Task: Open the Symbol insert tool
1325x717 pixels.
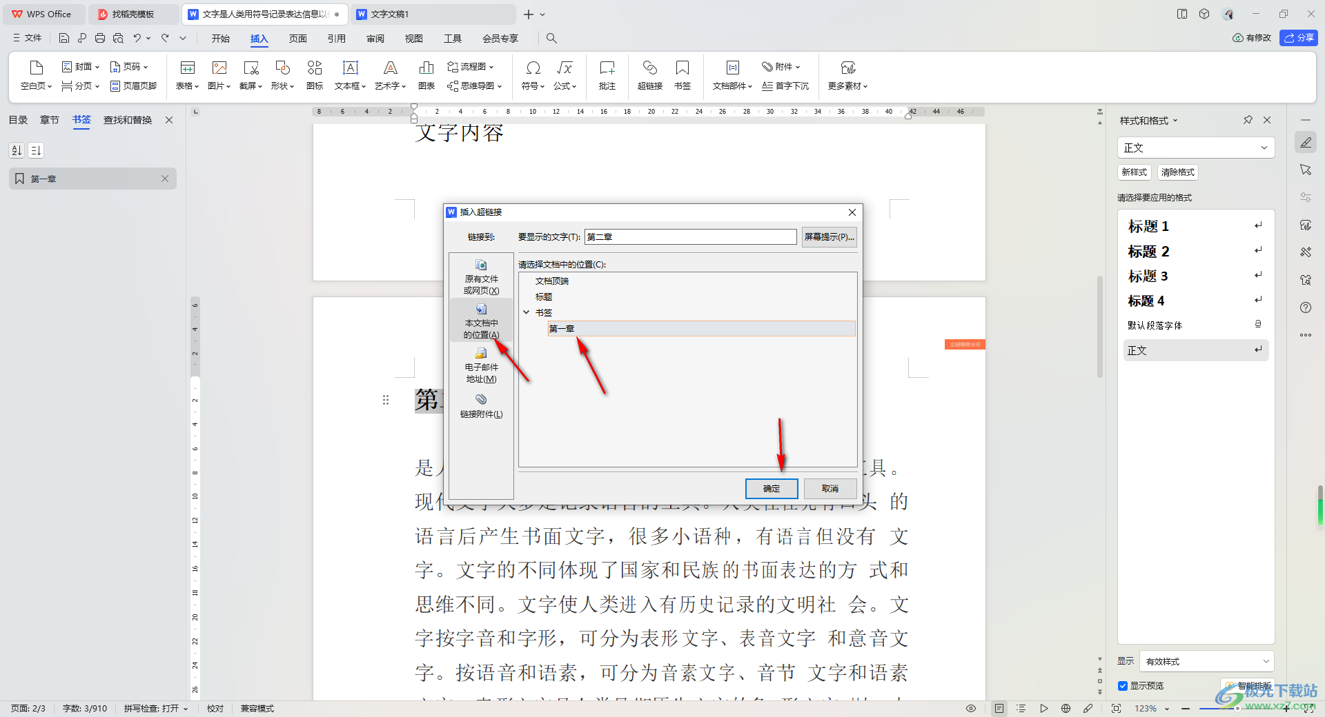Action: click(x=533, y=74)
